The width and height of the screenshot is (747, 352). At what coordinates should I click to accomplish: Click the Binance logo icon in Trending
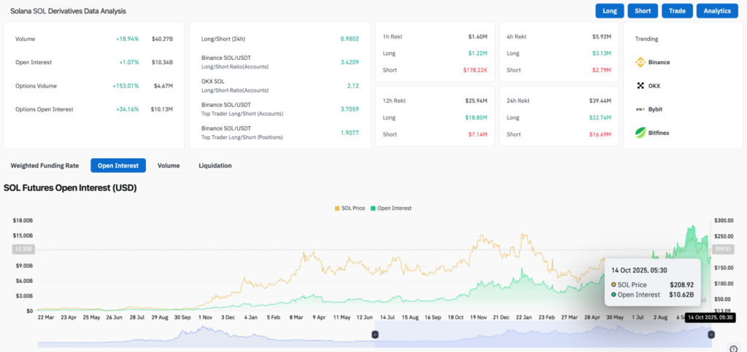(641, 62)
